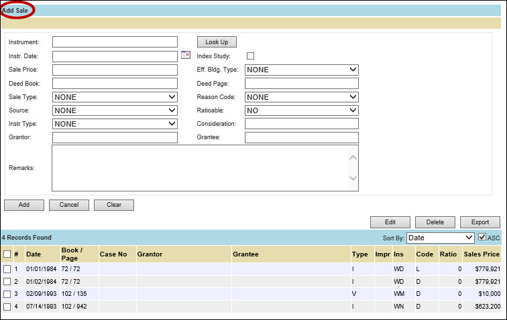Click the WM instrument cell in row 3
Image resolution: width=507 pixels, height=320 pixels.
click(399, 294)
